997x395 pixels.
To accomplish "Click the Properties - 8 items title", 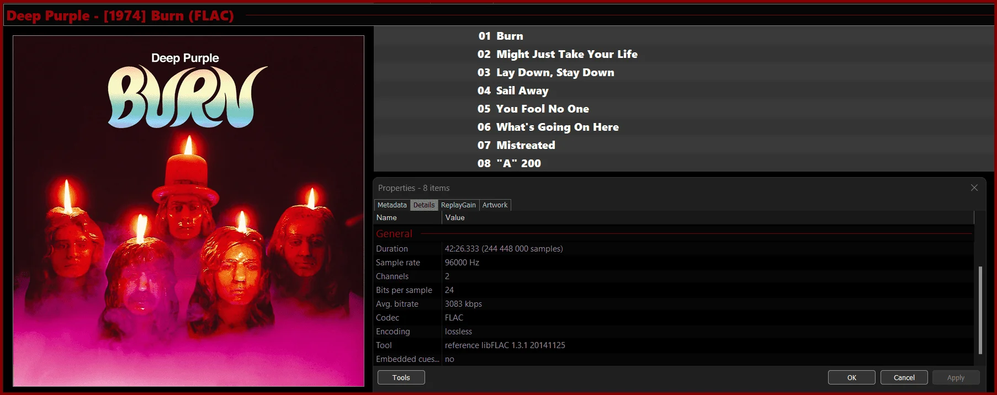I will (x=414, y=188).
